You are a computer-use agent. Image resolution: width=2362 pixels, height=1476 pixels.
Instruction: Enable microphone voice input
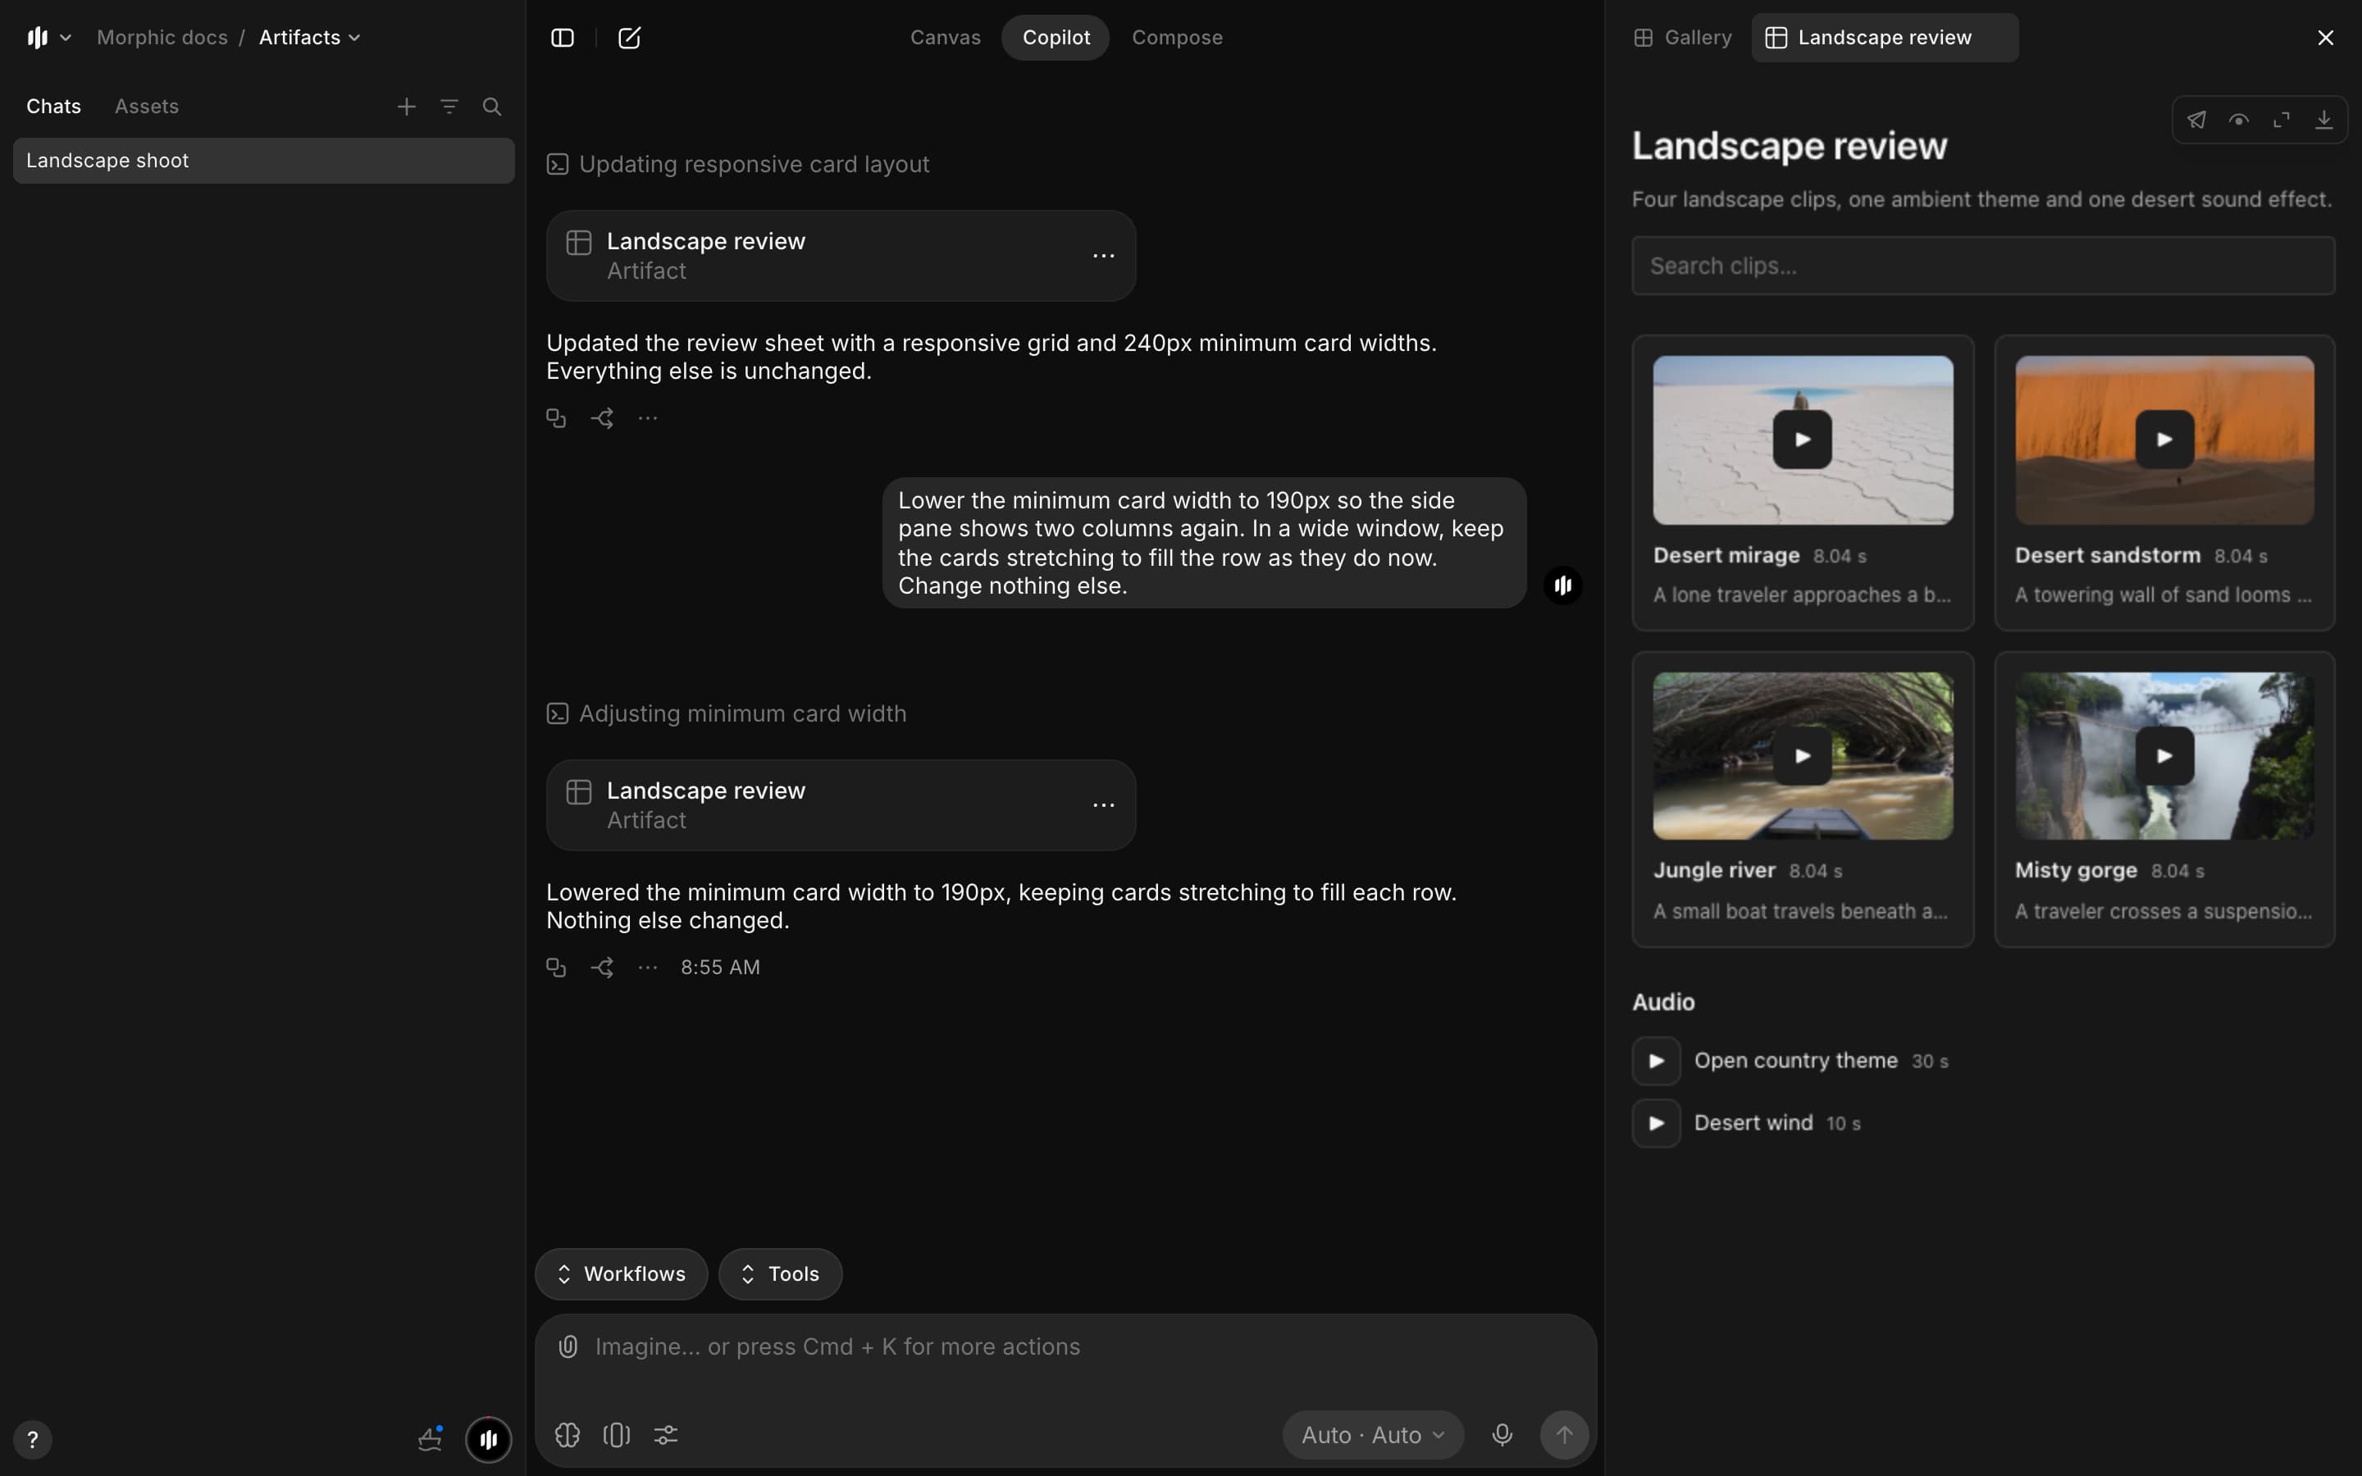click(1502, 1435)
